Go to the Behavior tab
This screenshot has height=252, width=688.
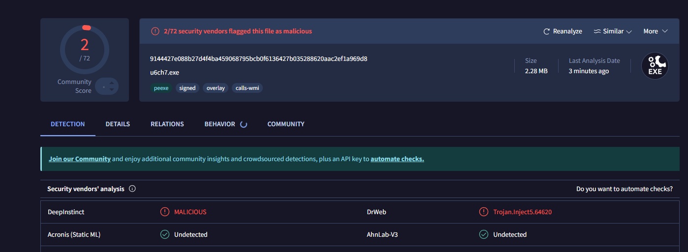point(220,124)
